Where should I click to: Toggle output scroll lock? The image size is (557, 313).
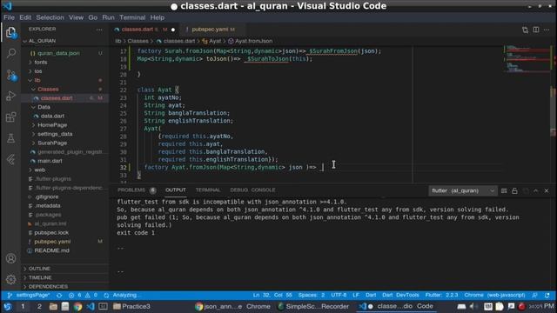[x=514, y=191]
